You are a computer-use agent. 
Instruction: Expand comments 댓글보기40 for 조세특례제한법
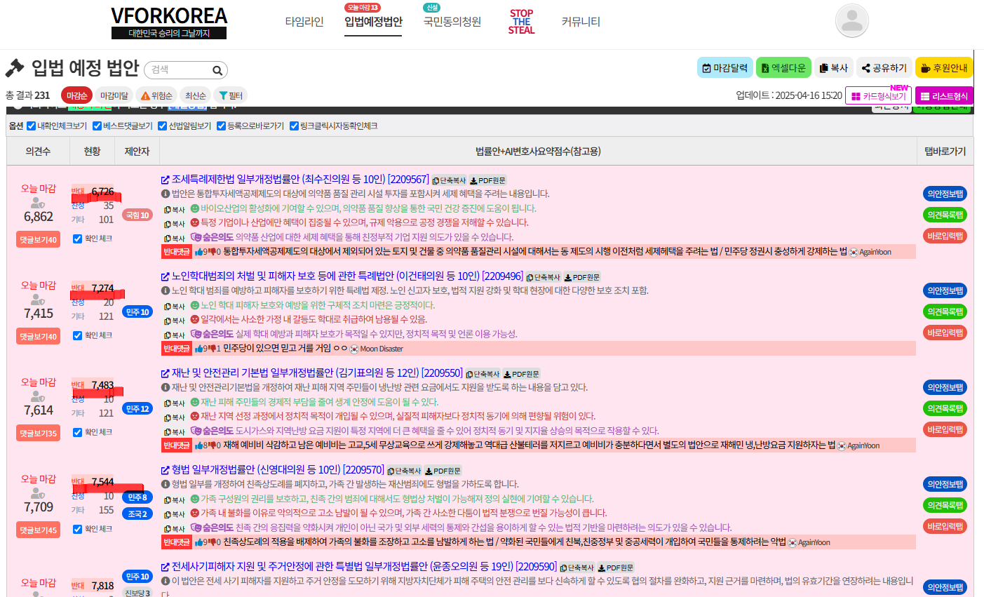pyautogui.click(x=39, y=240)
